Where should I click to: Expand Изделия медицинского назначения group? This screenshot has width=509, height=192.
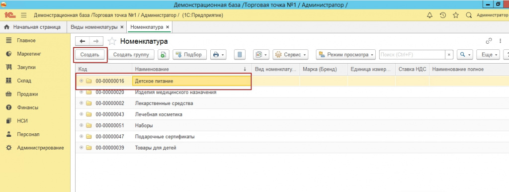(81, 92)
